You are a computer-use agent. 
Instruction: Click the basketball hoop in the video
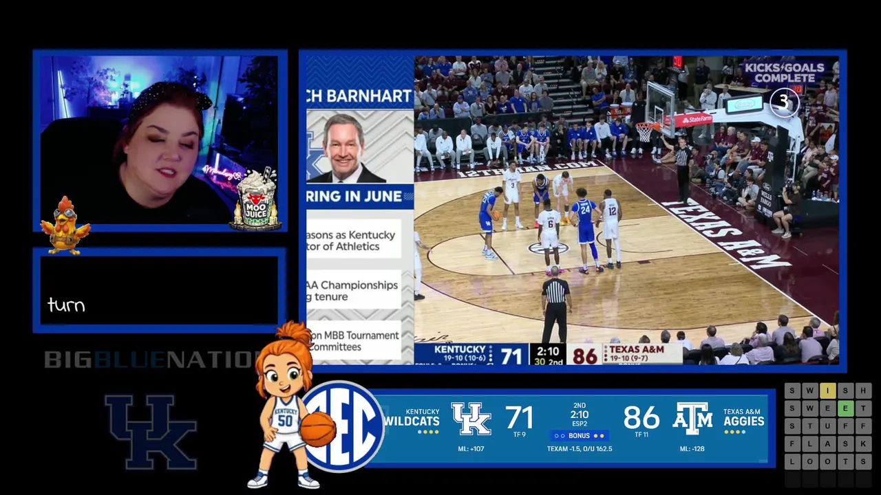tap(644, 131)
